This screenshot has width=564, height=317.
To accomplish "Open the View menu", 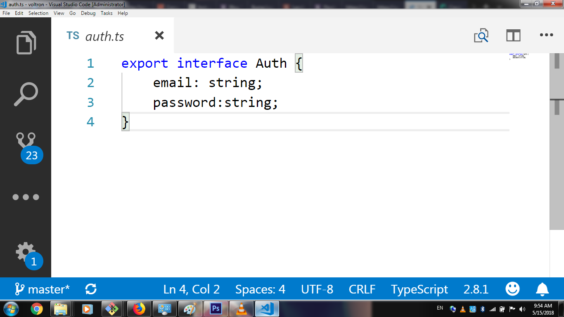I will pyautogui.click(x=59, y=13).
